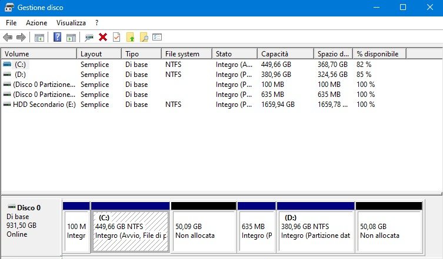
Task: Sort by the File system column header
Action: point(186,53)
